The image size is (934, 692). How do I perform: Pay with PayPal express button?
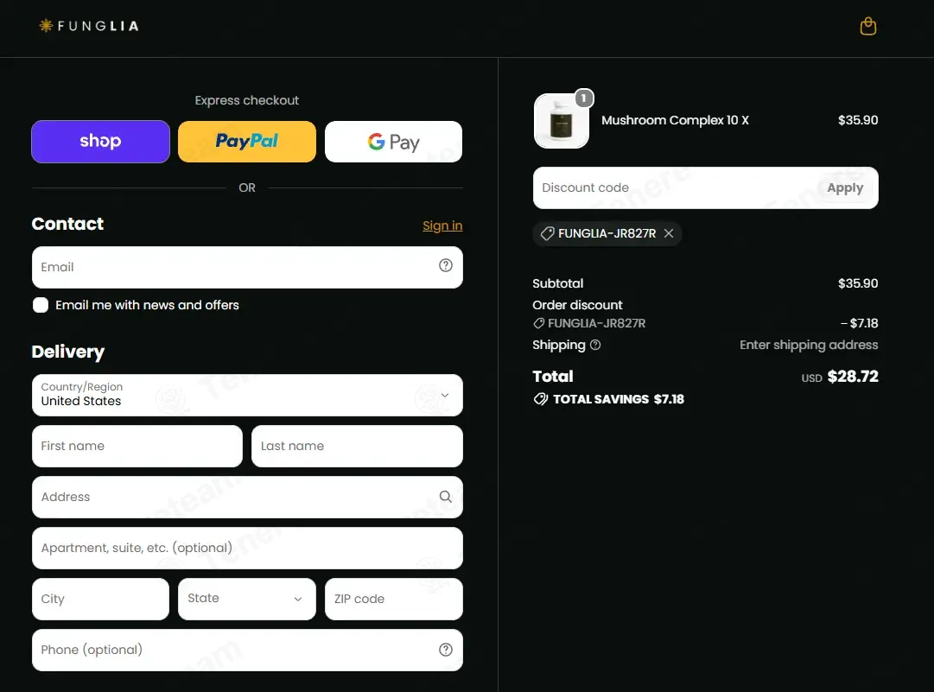246,141
